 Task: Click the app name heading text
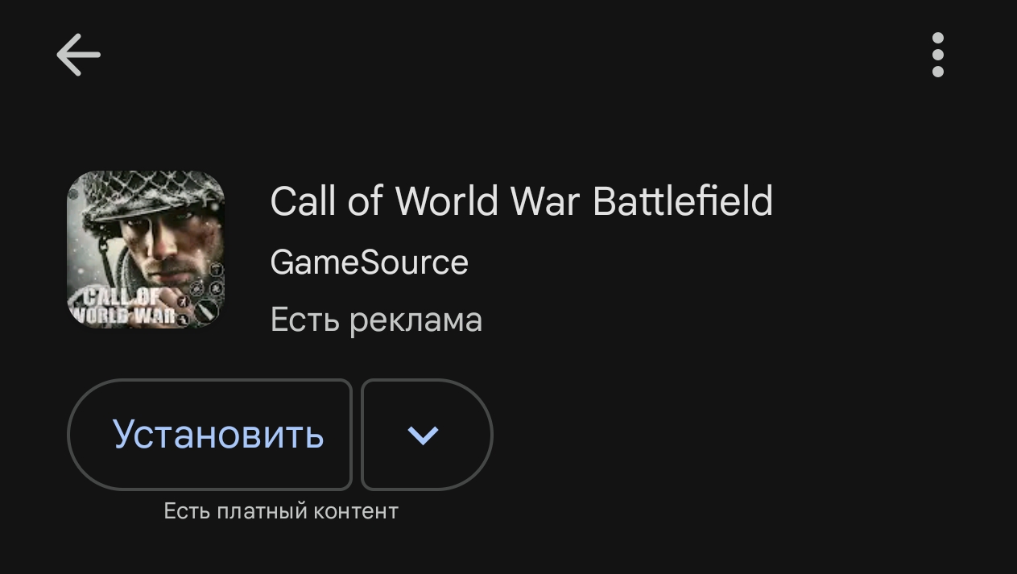521,200
